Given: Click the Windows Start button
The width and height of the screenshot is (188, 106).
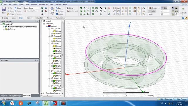Looking at the screenshot, I should click(x=4, y=103).
